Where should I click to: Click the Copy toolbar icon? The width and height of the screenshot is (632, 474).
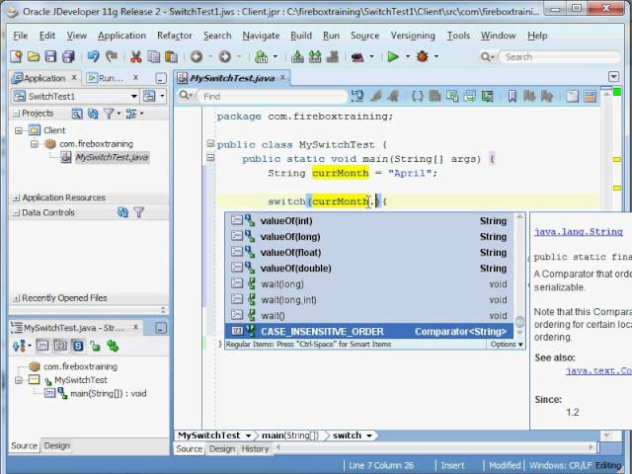154,57
